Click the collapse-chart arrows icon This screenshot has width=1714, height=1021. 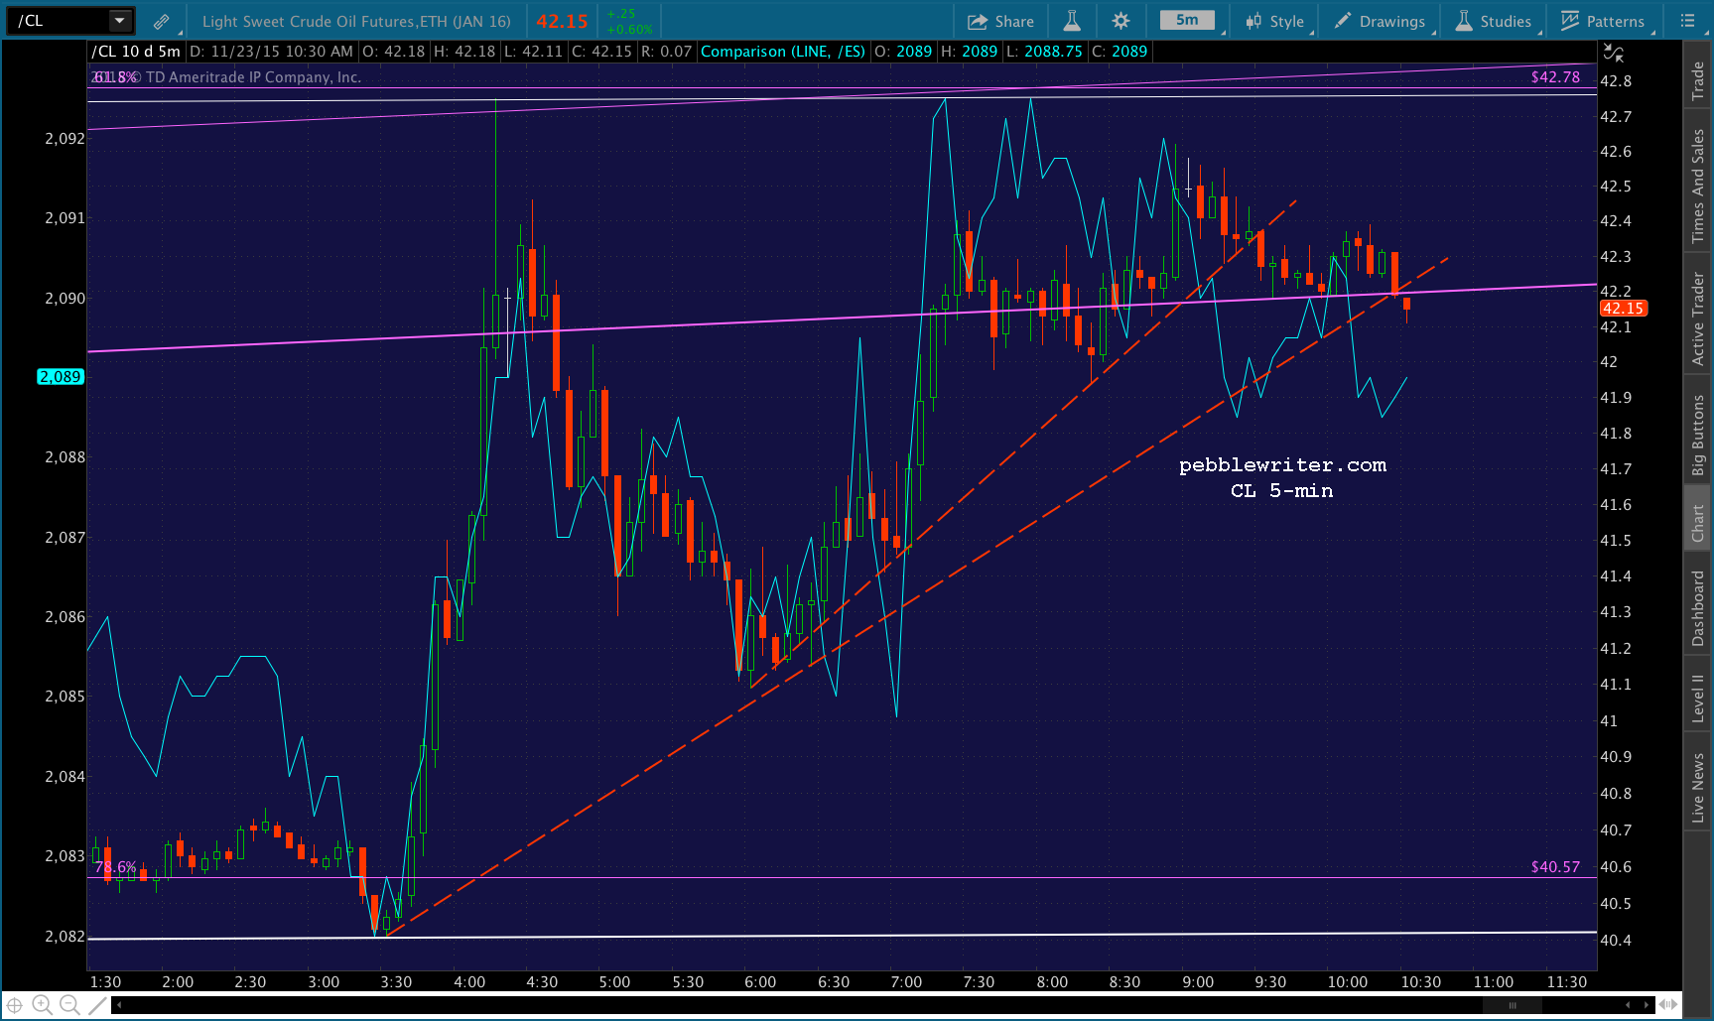1615,53
